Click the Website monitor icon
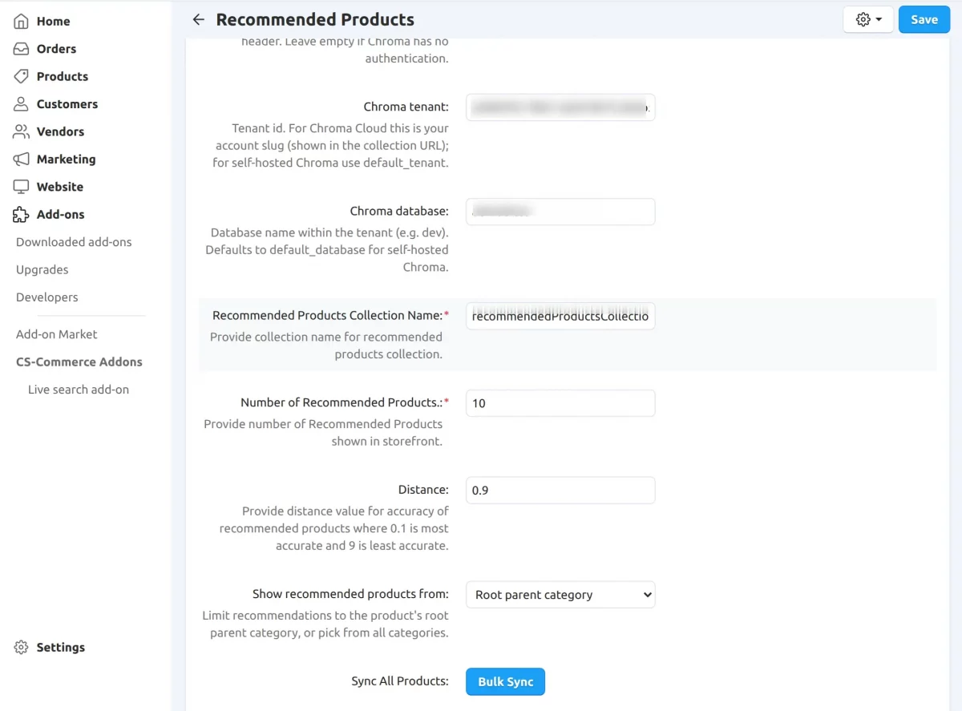This screenshot has width=962, height=711. (21, 187)
